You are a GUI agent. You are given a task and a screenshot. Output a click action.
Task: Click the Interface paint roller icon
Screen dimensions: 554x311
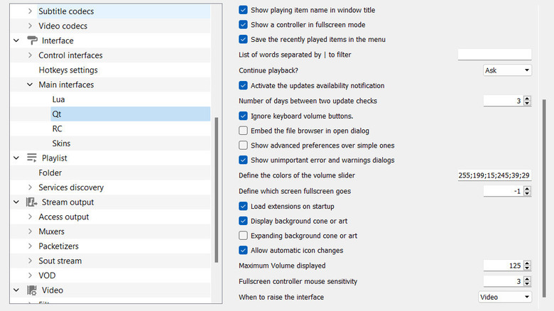(32, 40)
